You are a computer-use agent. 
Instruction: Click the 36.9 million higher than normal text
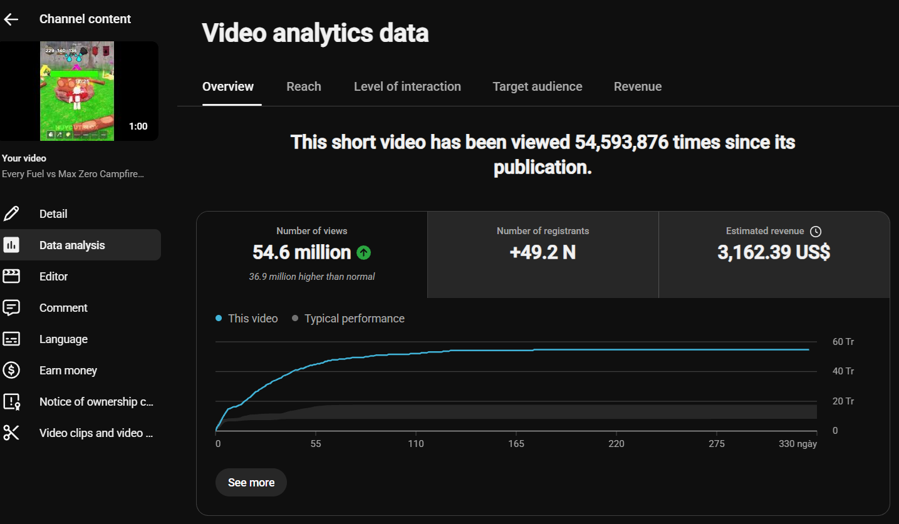312,276
